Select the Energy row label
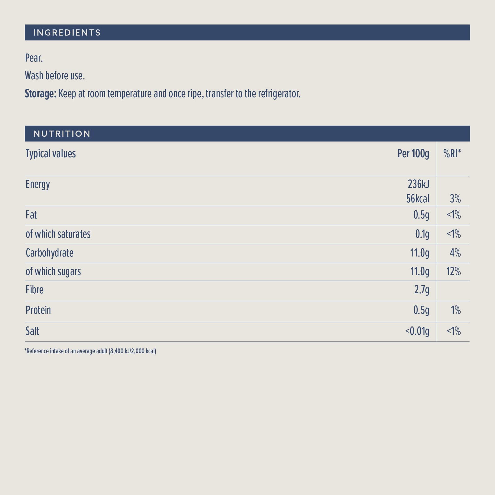 38,184
